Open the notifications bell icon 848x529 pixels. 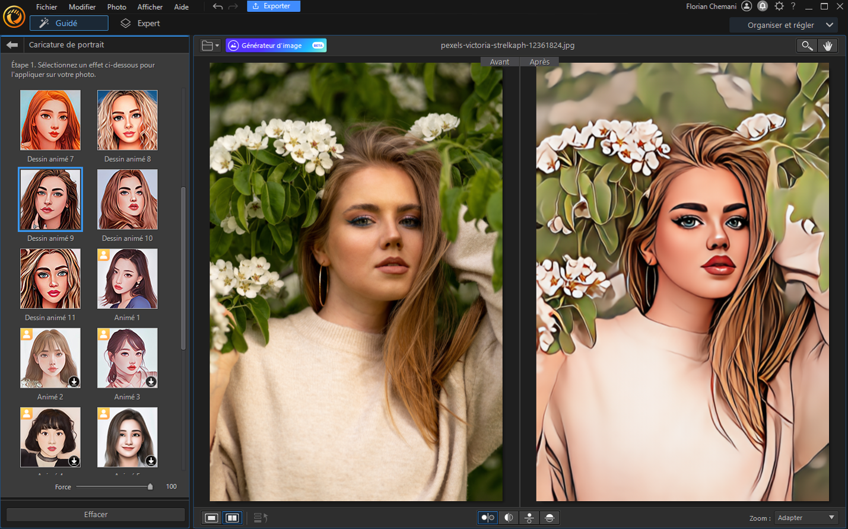pos(763,6)
